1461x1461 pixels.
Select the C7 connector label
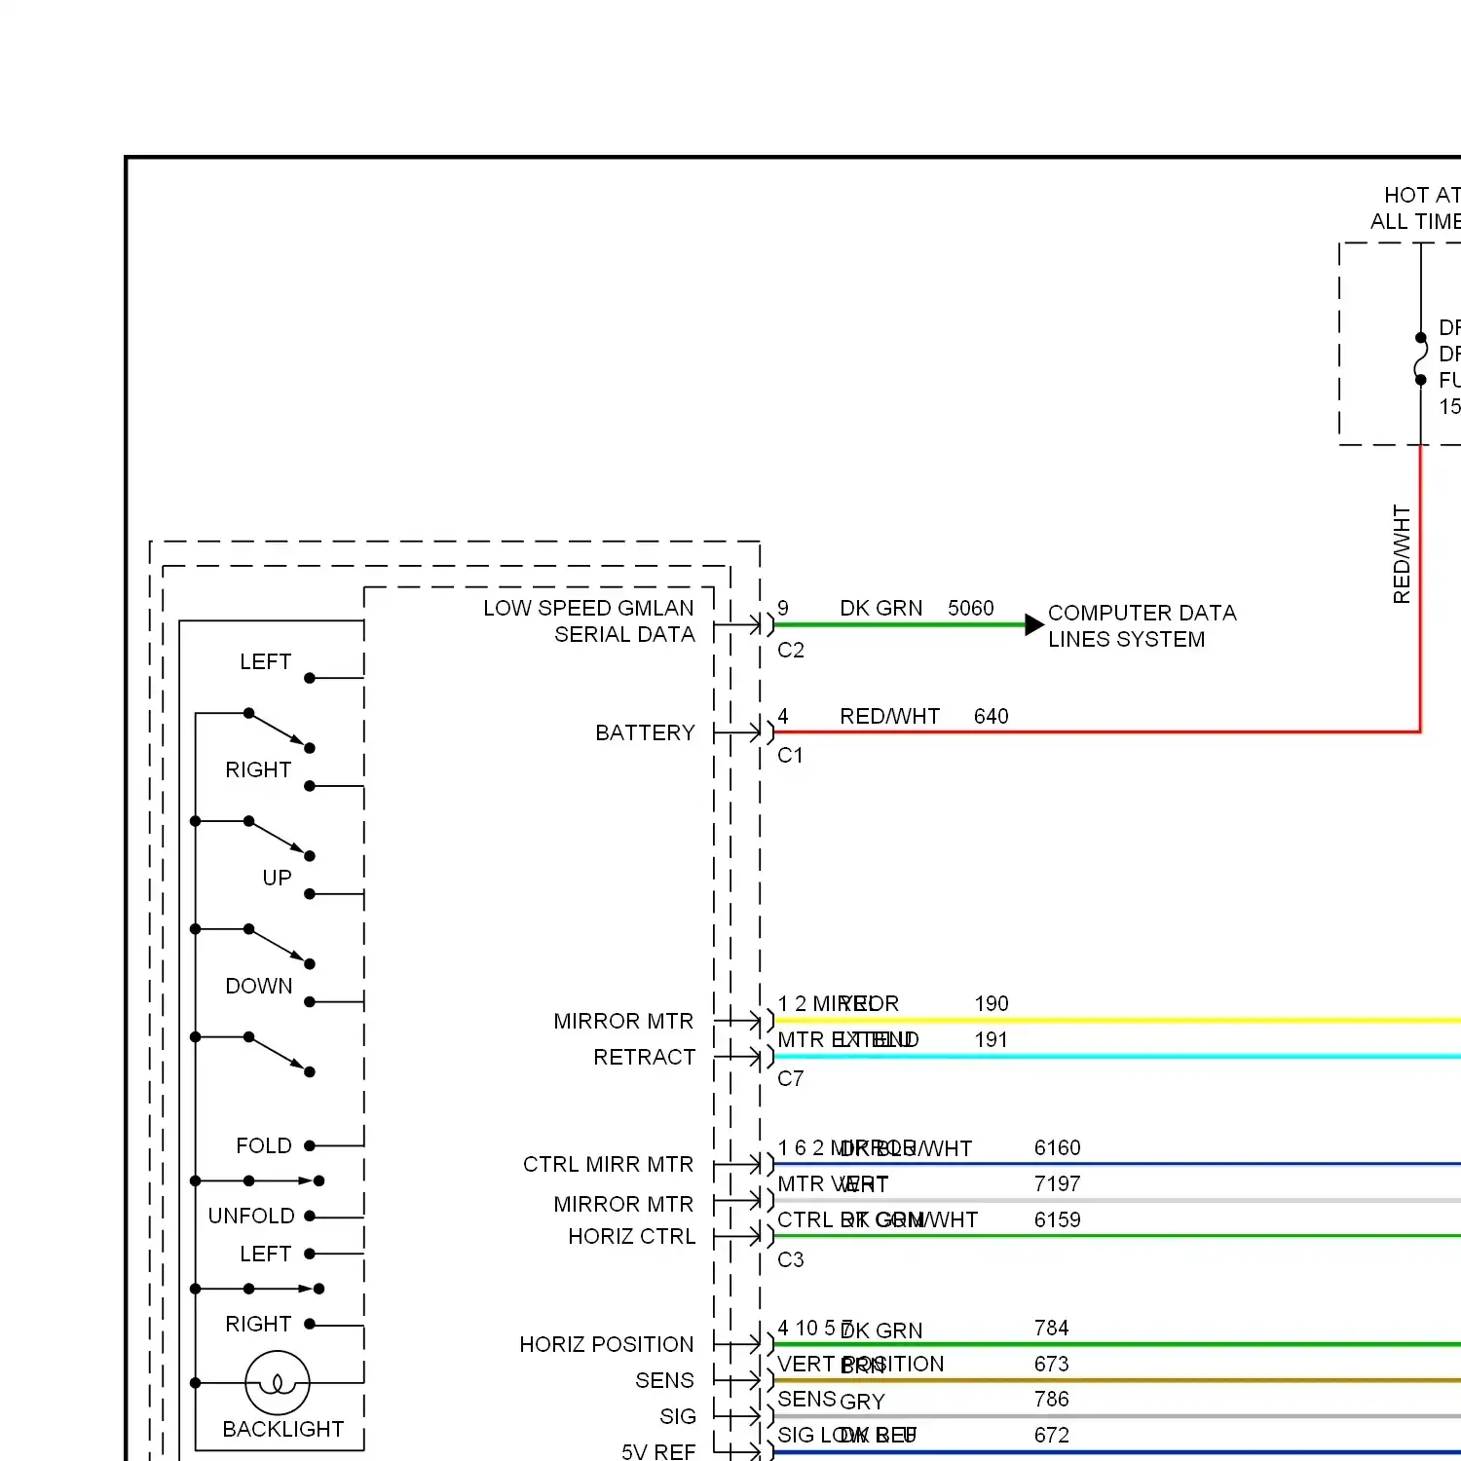coord(791,1078)
